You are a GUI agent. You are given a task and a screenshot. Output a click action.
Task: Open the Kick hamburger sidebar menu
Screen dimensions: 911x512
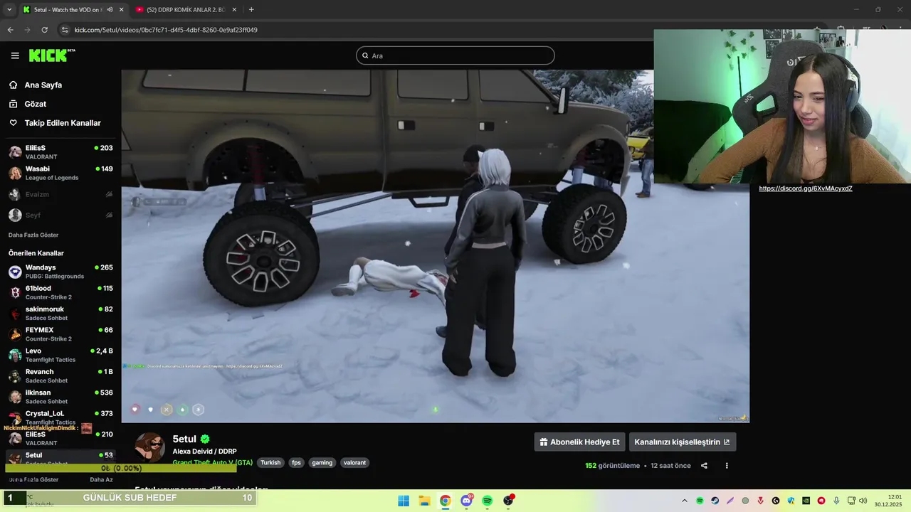[15, 55]
